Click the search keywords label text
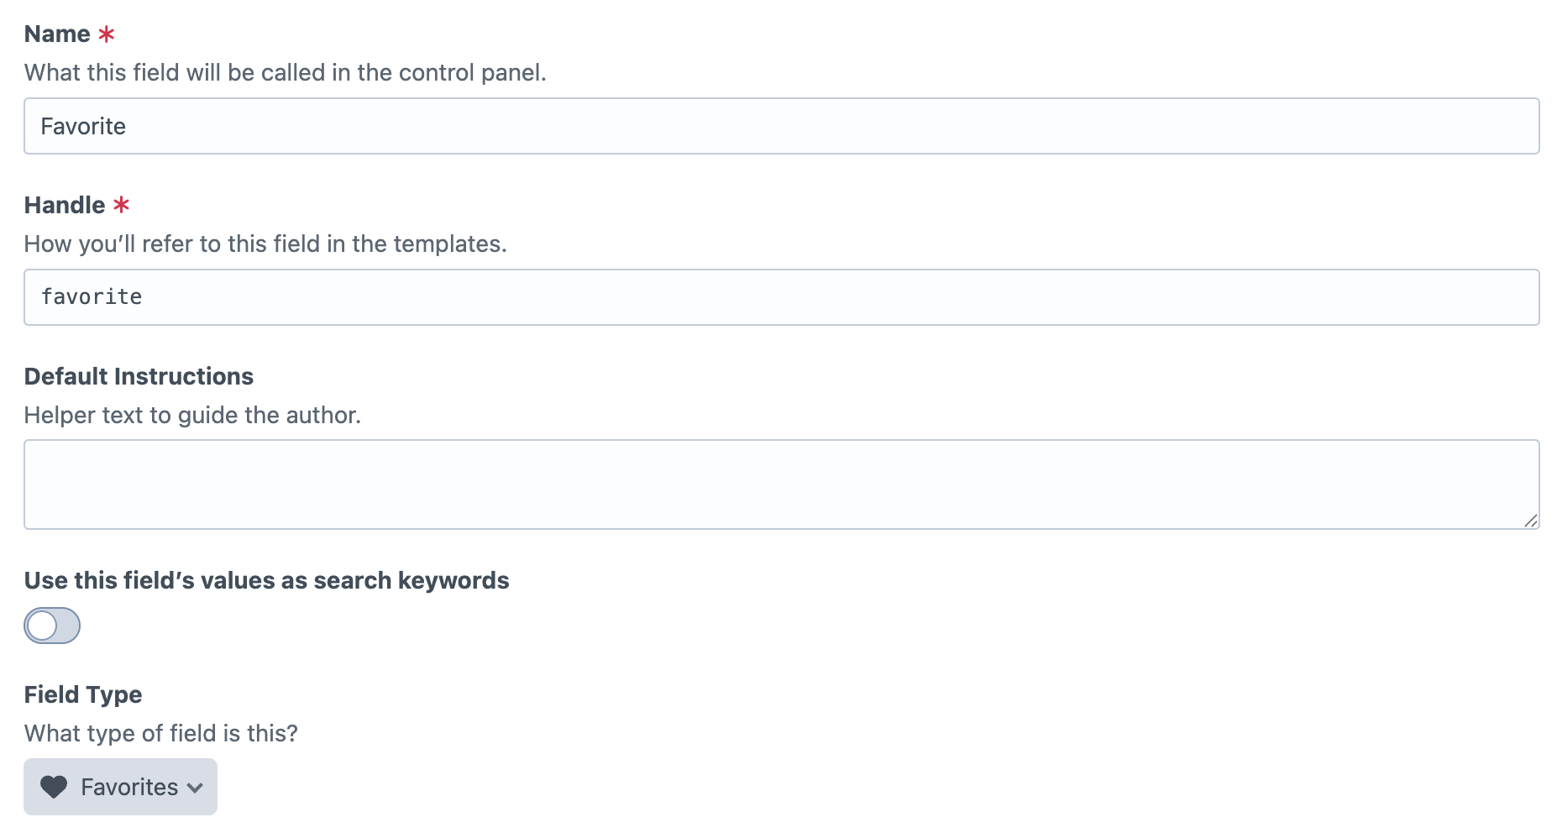The height and width of the screenshot is (838, 1557). click(x=266, y=580)
